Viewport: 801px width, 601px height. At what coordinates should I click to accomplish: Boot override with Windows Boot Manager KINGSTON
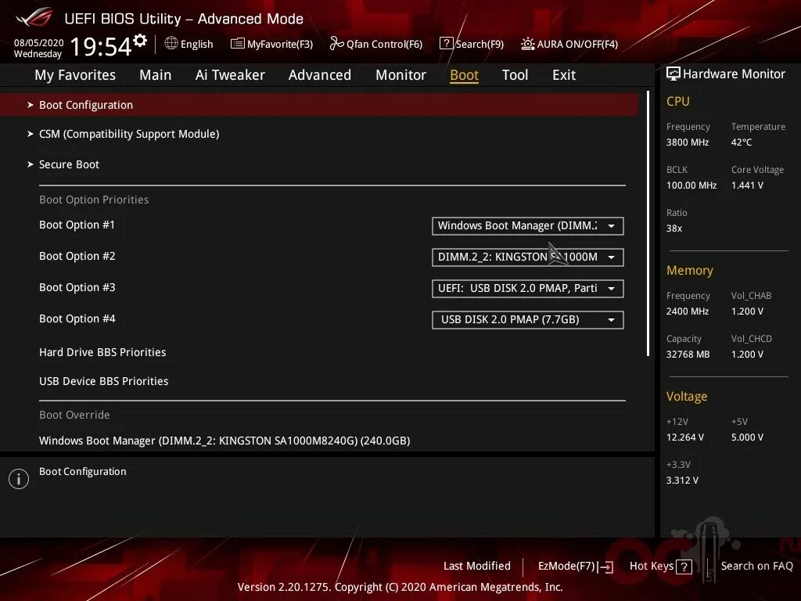(224, 441)
